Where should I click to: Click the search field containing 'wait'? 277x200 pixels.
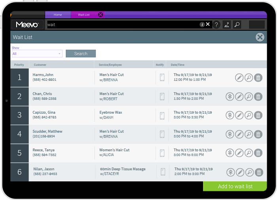(x=123, y=25)
